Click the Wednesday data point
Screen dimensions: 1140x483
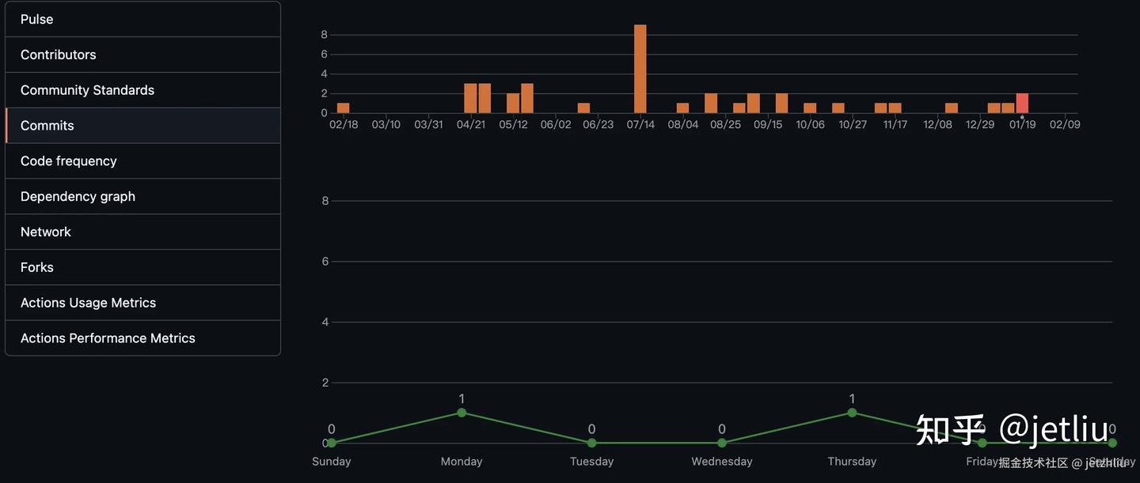pyautogui.click(x=722, y=443)
